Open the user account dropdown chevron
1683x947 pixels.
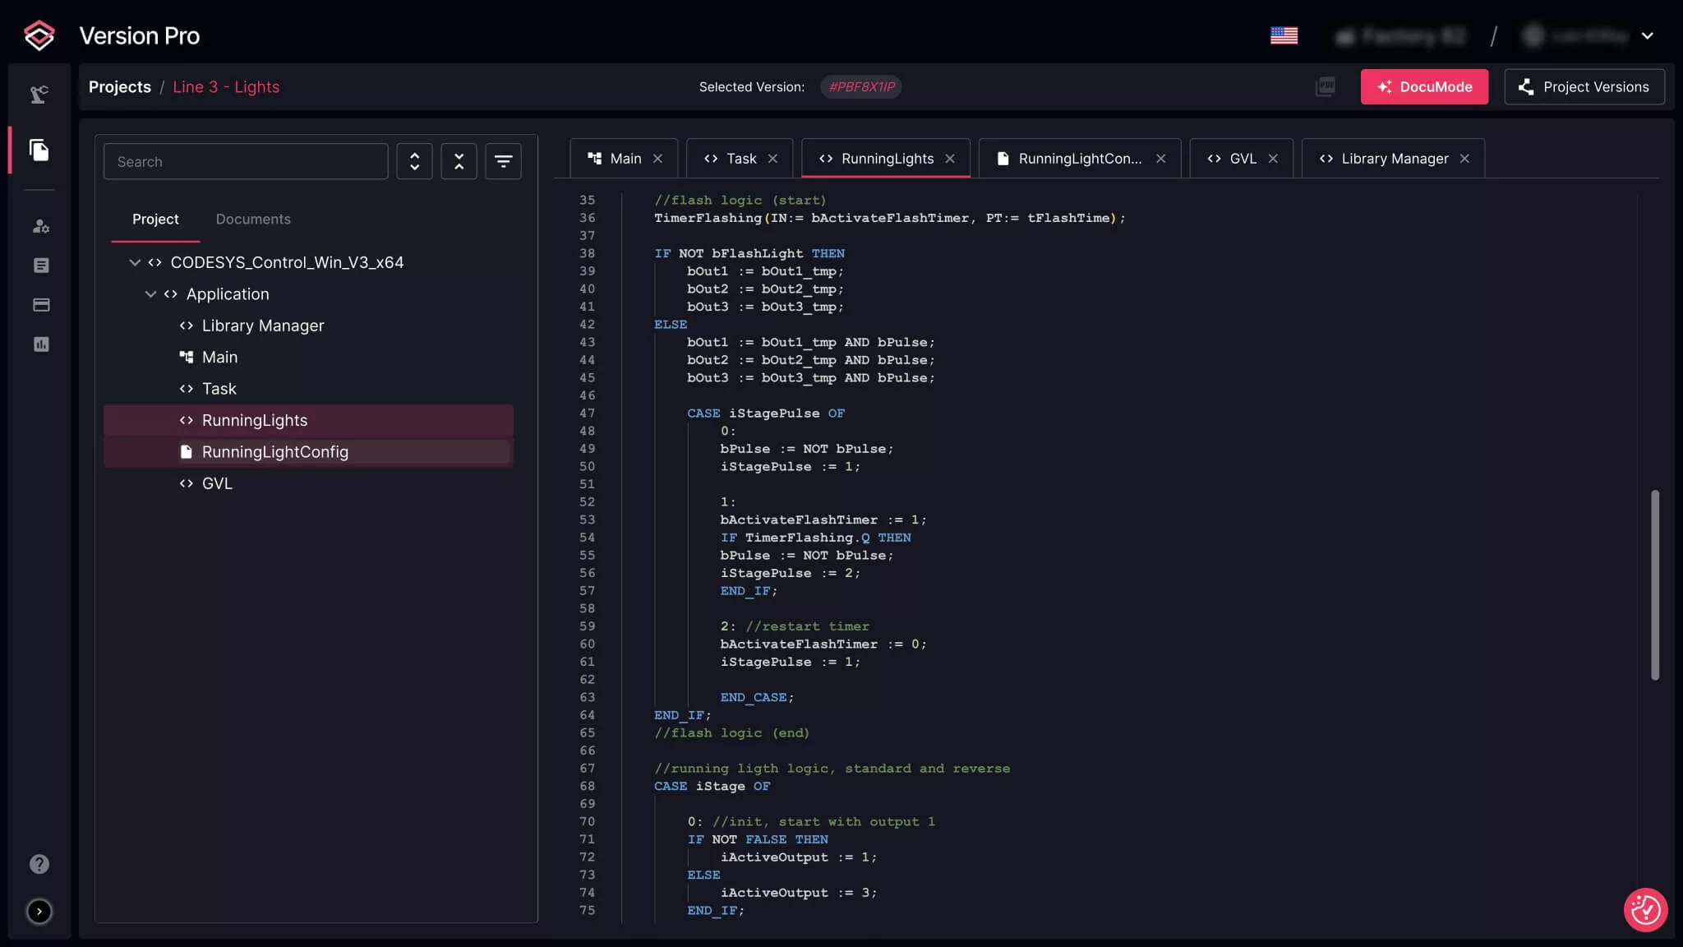coord(1647,36)
